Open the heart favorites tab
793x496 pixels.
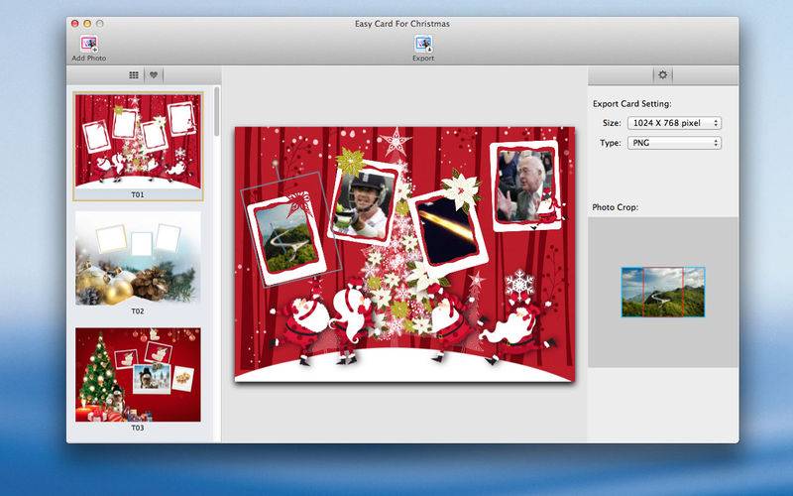click(155, 74)
